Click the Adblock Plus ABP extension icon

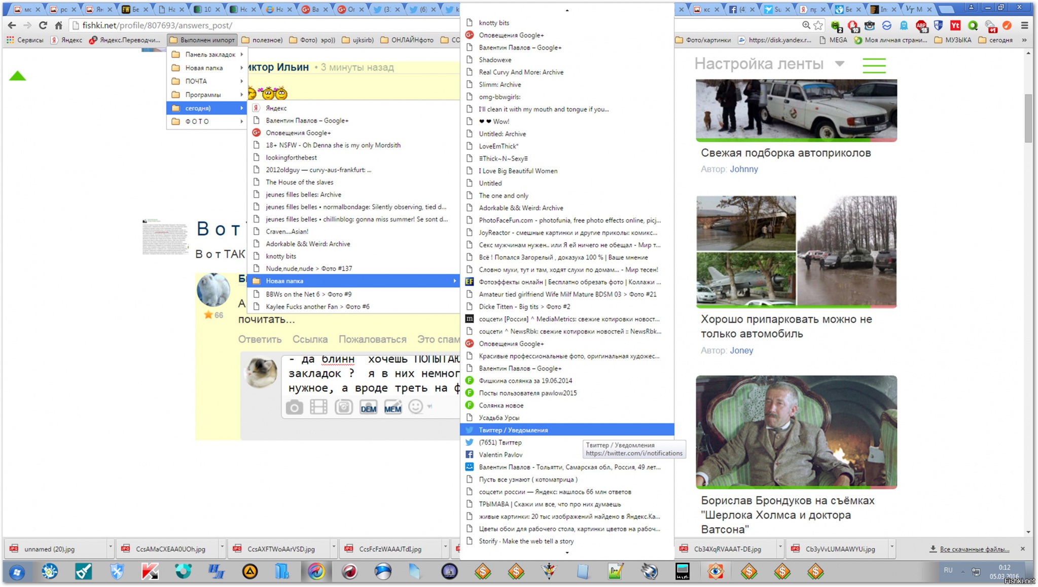point(921,25)
